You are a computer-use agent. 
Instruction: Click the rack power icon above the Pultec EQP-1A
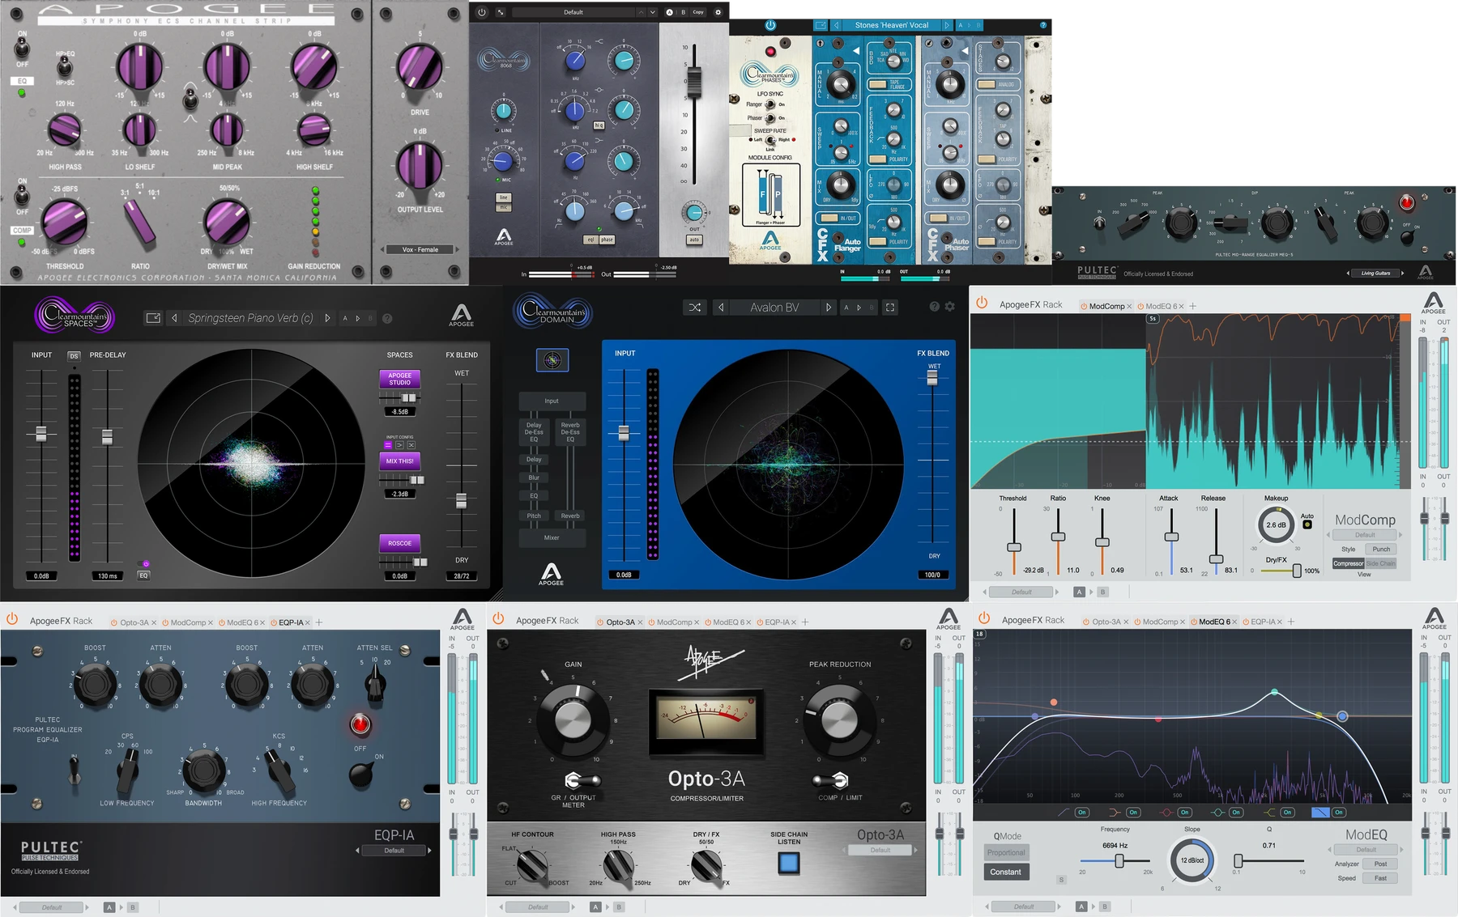[12, 619]
